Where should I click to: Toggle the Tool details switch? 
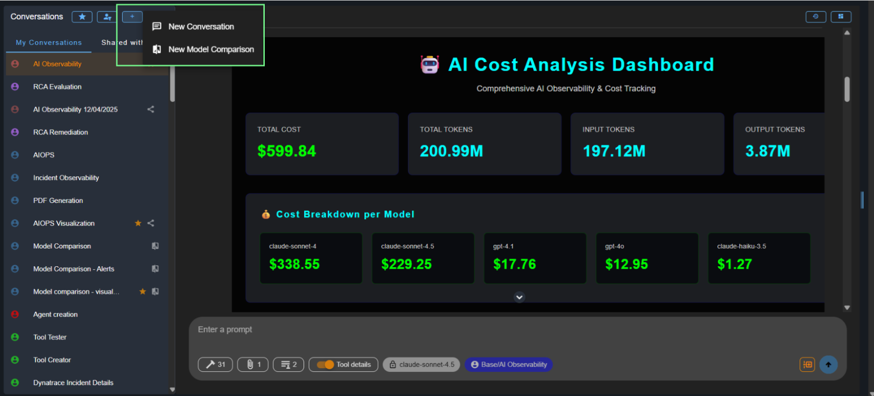[325, 365]
